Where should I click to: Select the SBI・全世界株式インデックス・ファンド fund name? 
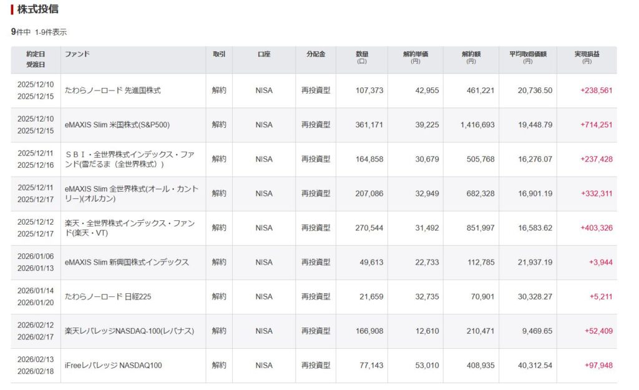[131, 159]
